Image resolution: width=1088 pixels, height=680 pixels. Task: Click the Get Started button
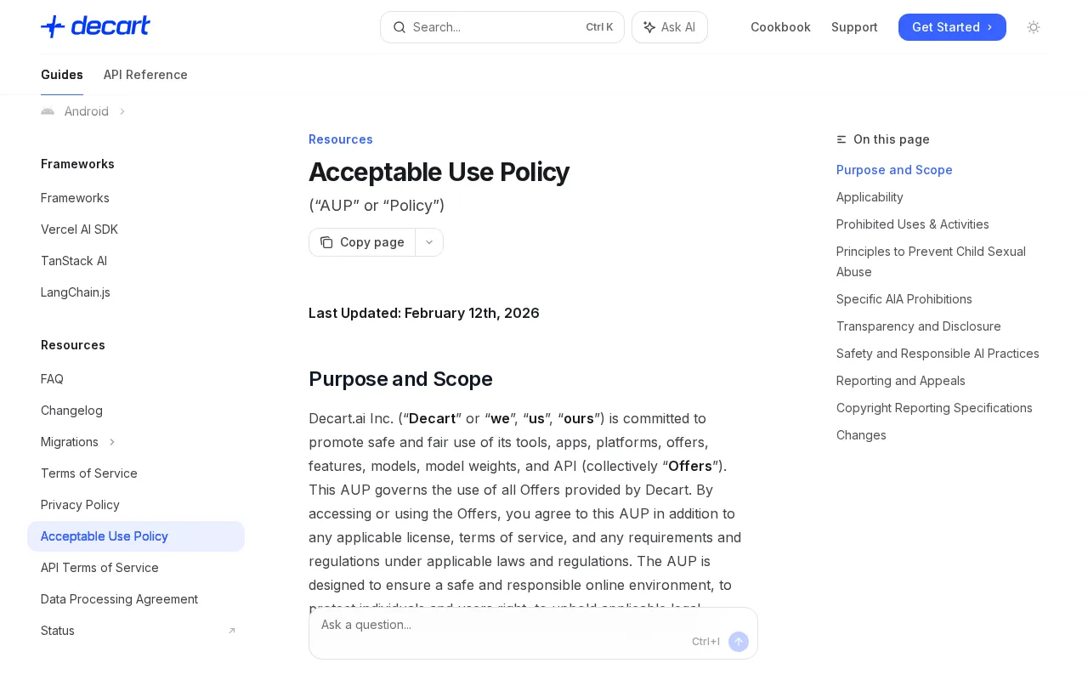pos(952,27)
